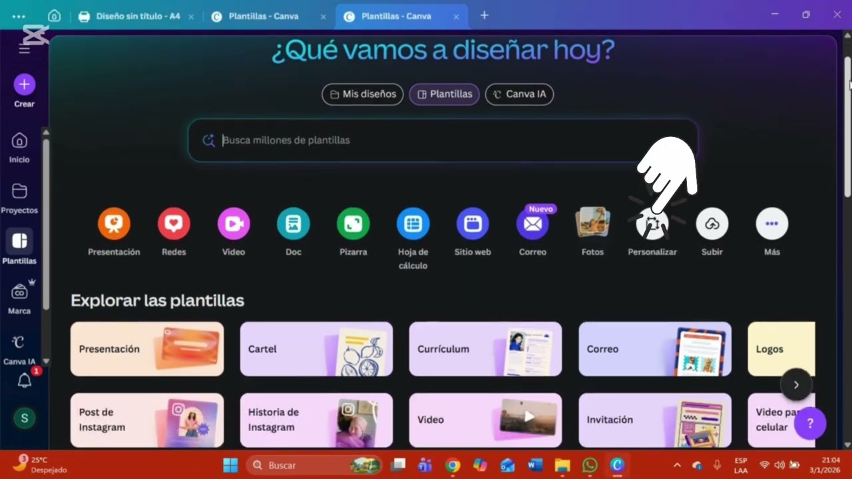Viewport: 852px width, 479px height.
Task: Open Inicio in the sidebar
Action: [x=19, y=147]
